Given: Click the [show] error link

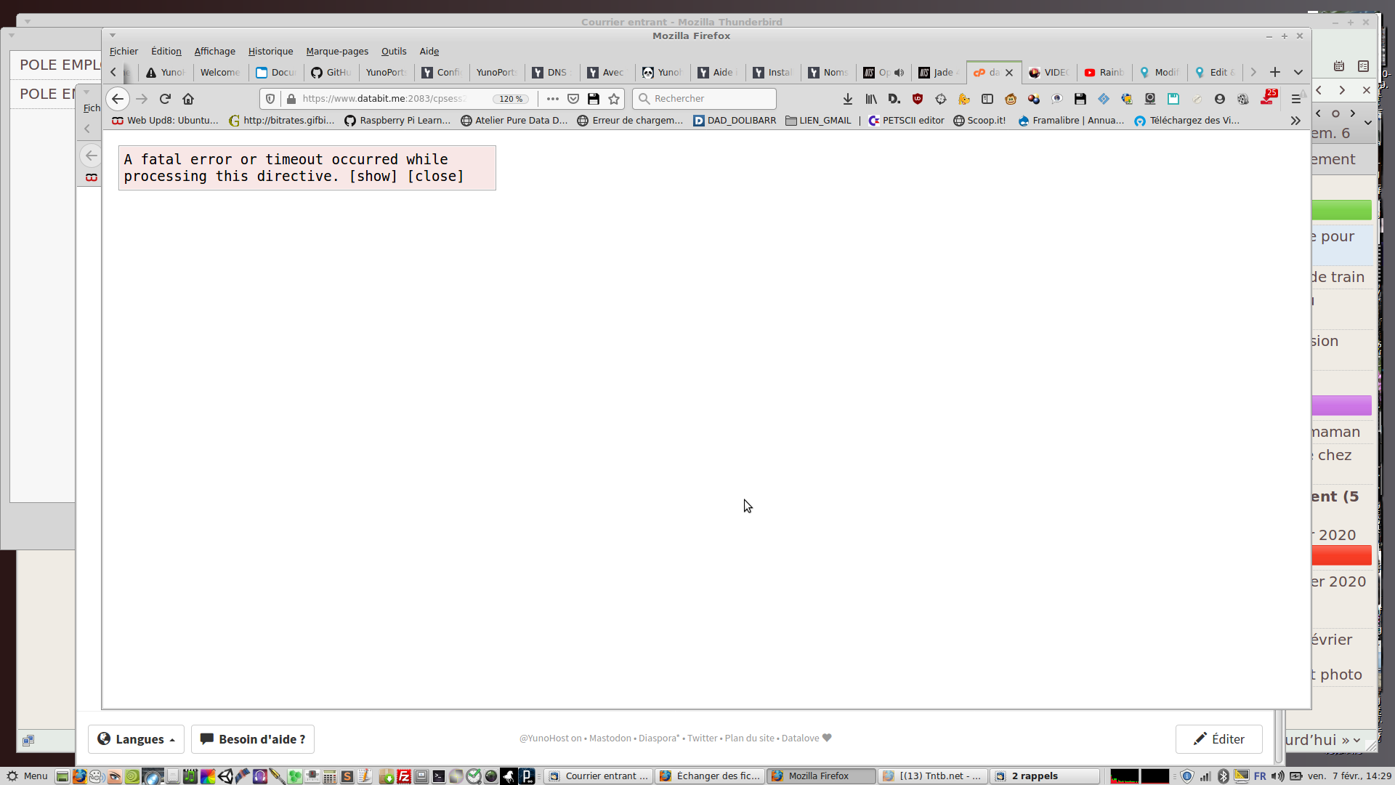Looking at the screenshot, I should [373, 177].
